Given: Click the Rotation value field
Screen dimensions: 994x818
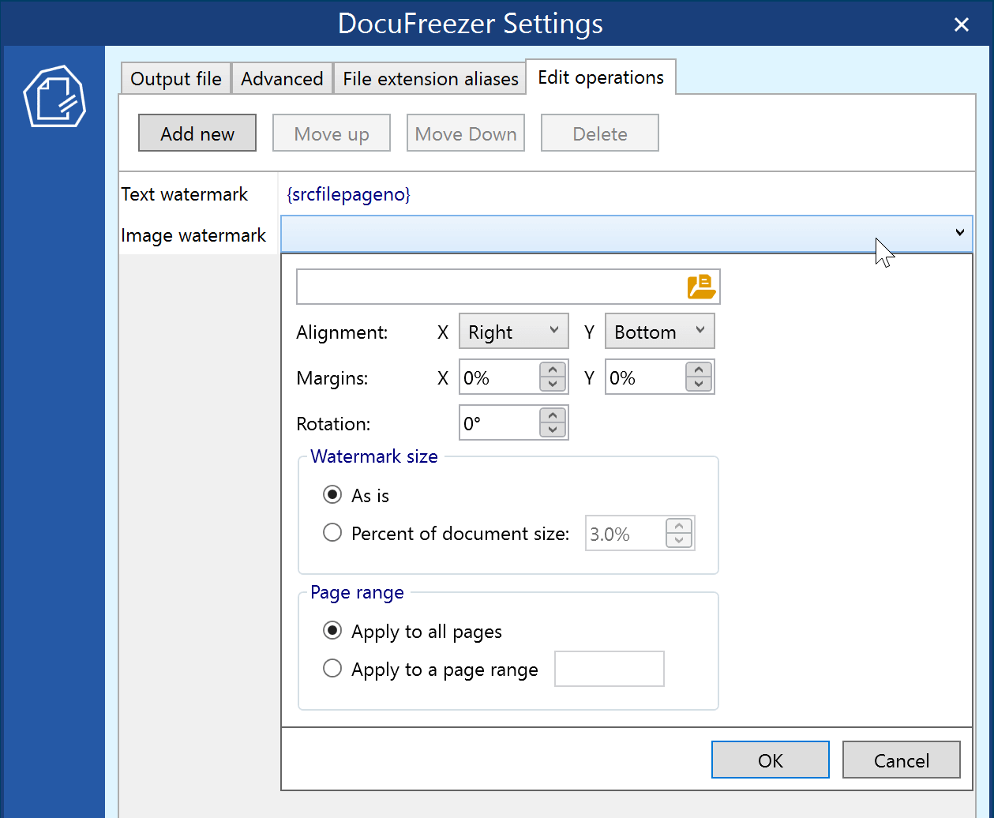Looking at the screenshot, I should pos(500,423).
